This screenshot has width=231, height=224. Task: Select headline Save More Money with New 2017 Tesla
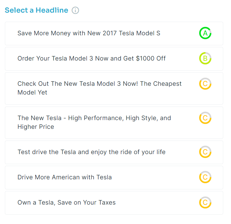(x=114, y=33)
